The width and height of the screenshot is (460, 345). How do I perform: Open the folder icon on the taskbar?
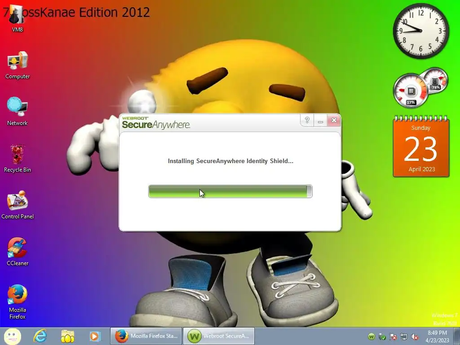[67, 336]
